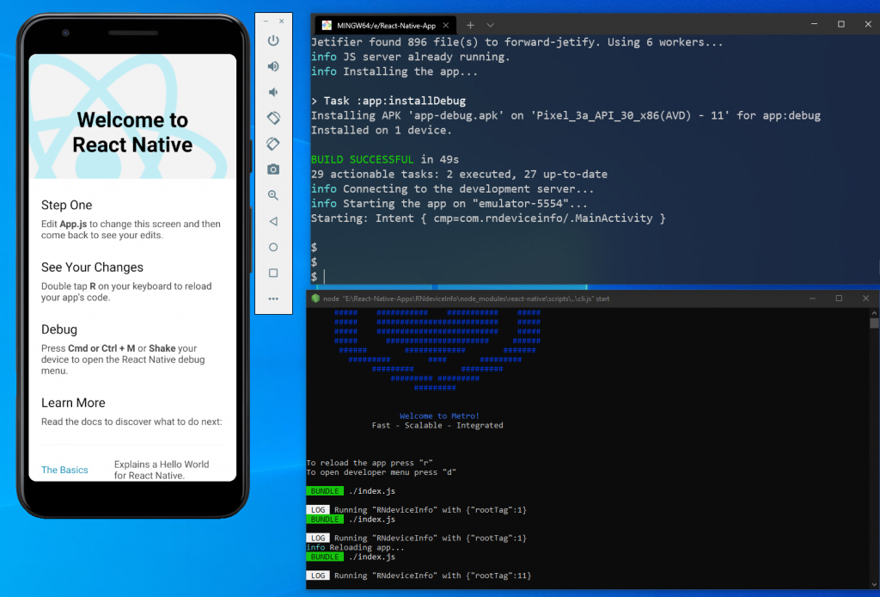The image size is (880, 597).
Task: Click the emulator power button icon
Action: click(273, 40)
